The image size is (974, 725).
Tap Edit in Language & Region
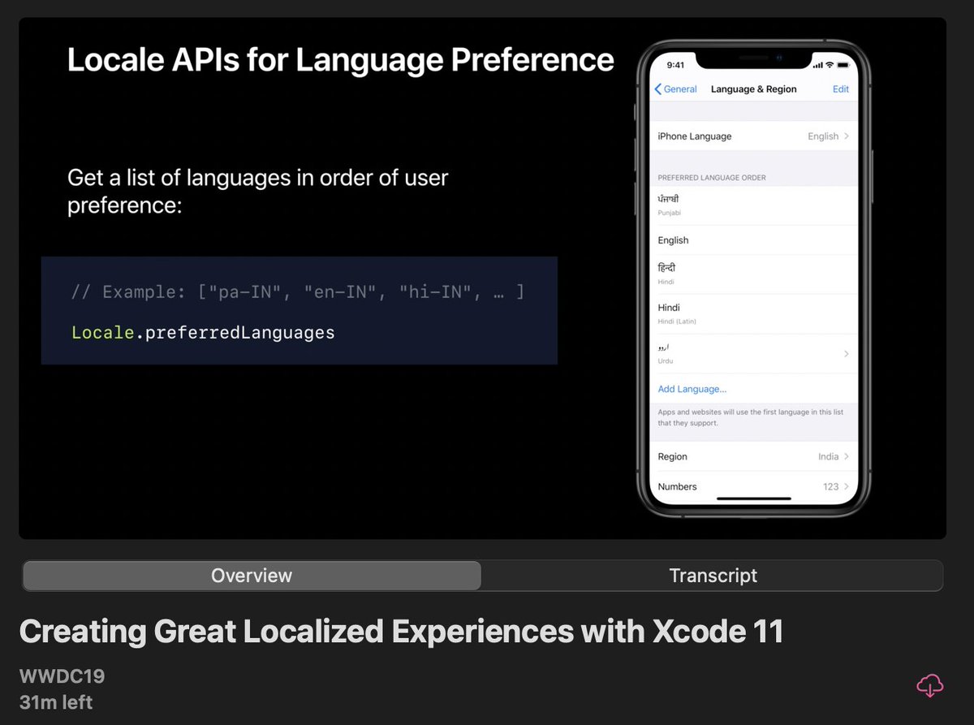click(x=841, y=89)
